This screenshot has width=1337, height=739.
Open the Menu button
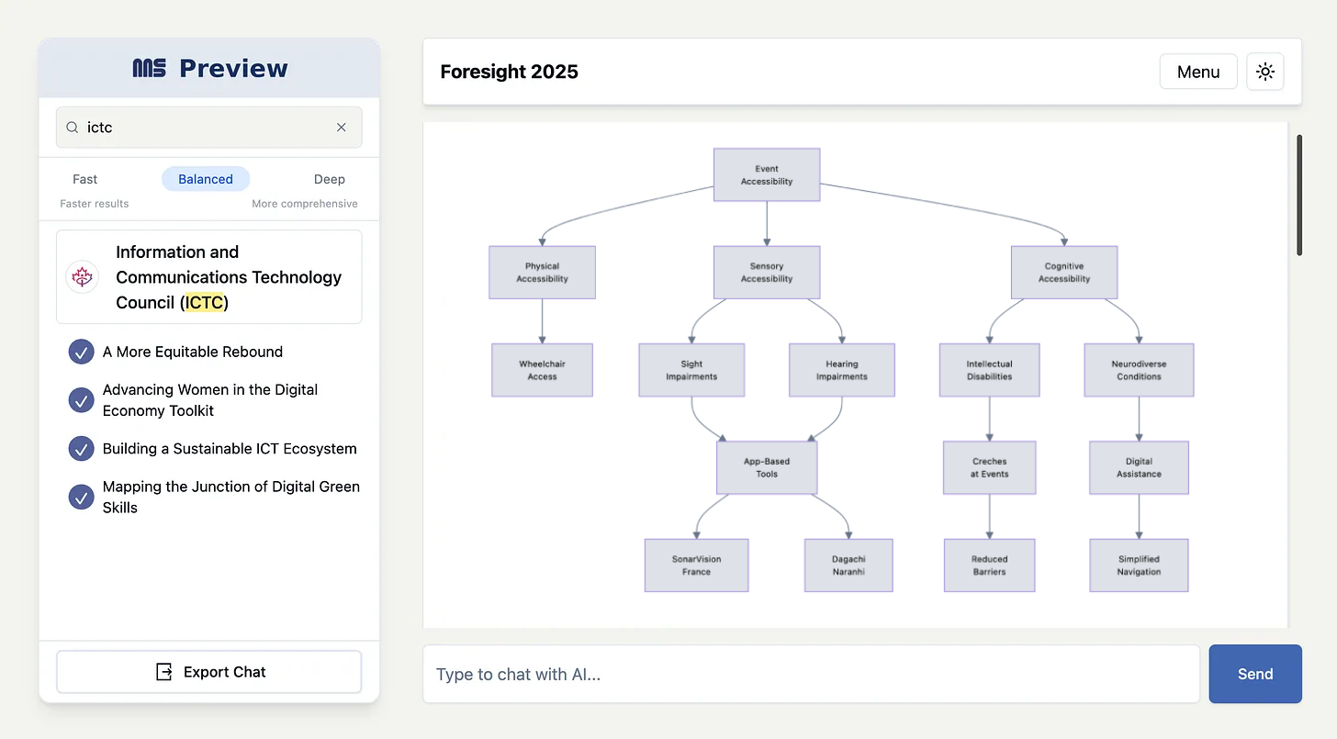[x=1198, y=72]
